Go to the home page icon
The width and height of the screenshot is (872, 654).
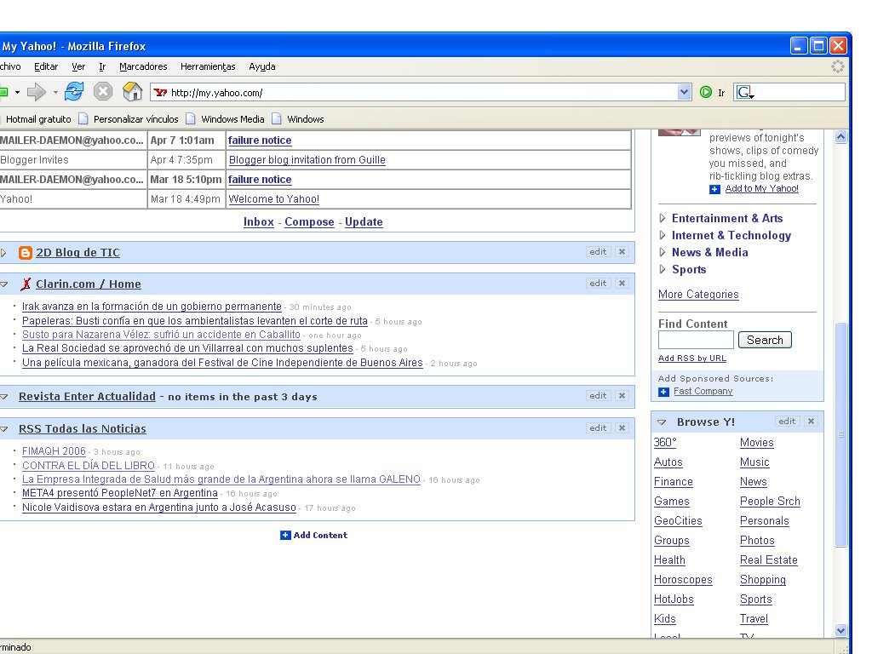click(132, 91)
